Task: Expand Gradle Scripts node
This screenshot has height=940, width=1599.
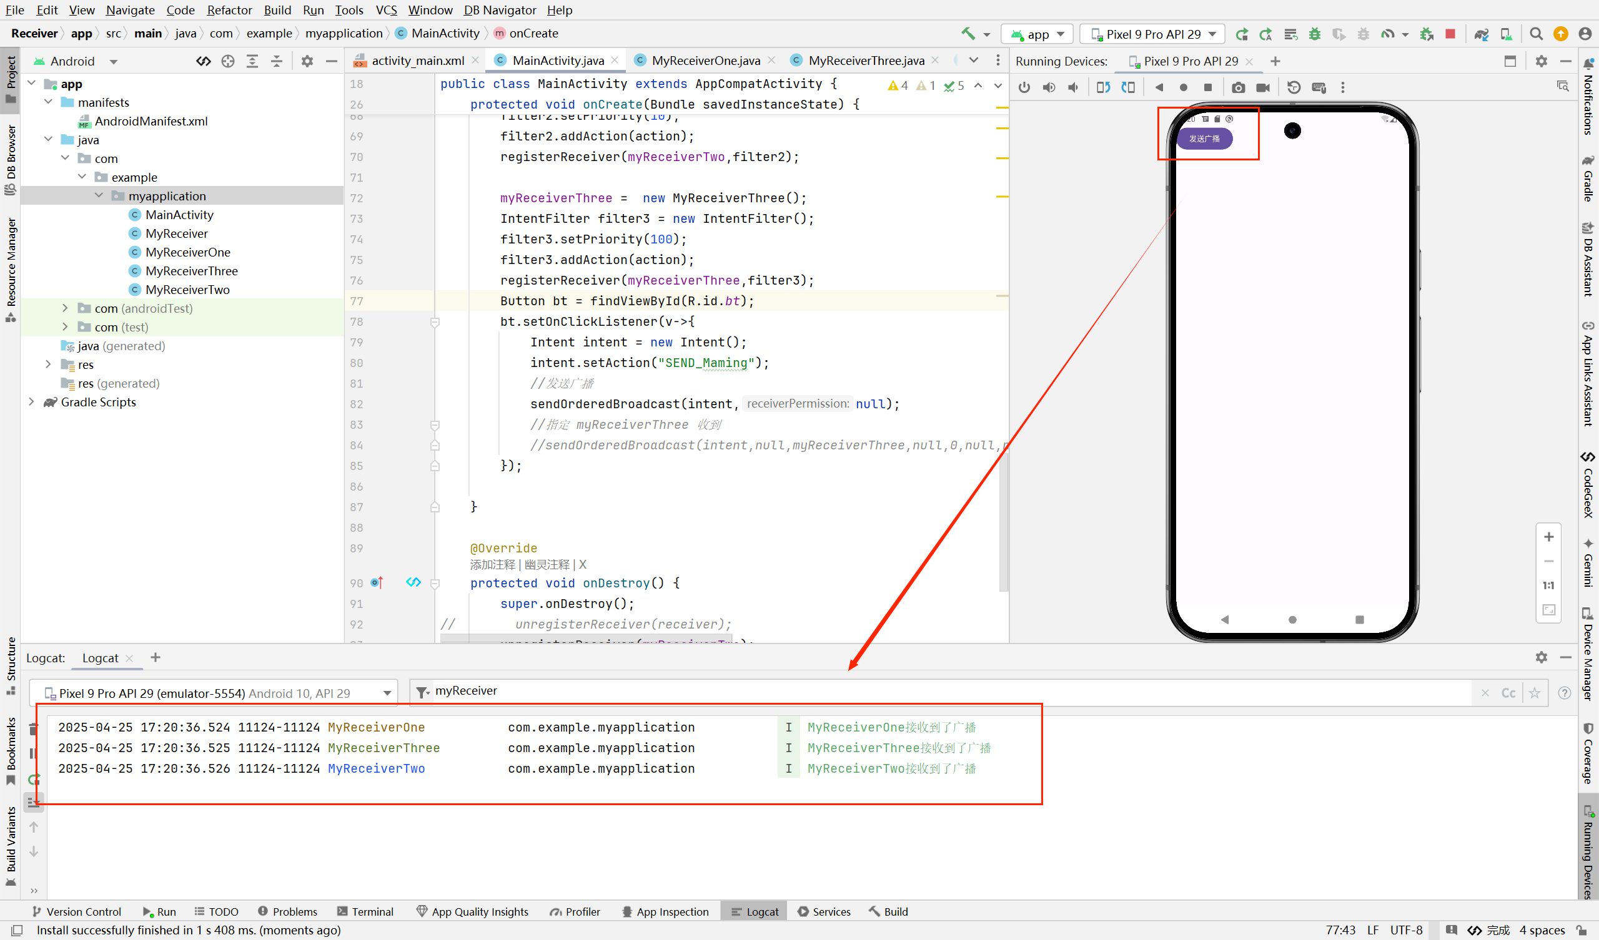Action: pyautogui.click(x=31, y=402)
